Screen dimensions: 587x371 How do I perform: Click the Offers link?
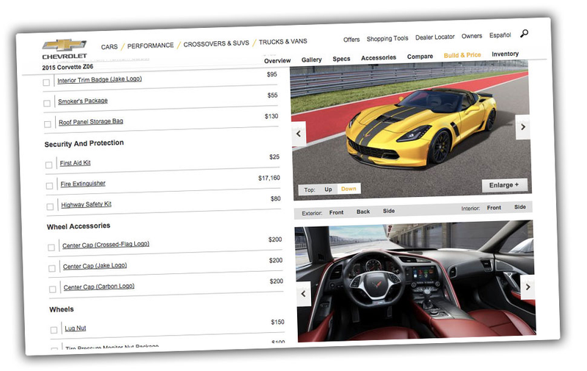(351, 40)
